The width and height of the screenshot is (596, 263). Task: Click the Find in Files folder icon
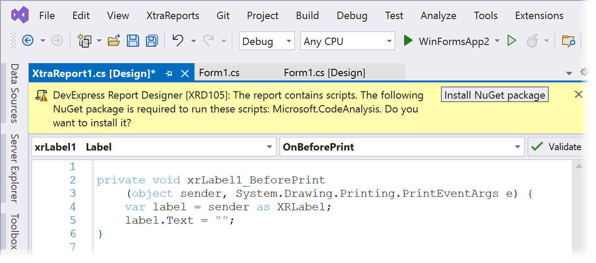click(x=568, y=41)
